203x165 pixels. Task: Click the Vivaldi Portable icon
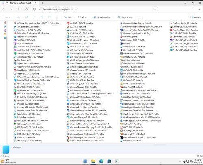(68, 23)
